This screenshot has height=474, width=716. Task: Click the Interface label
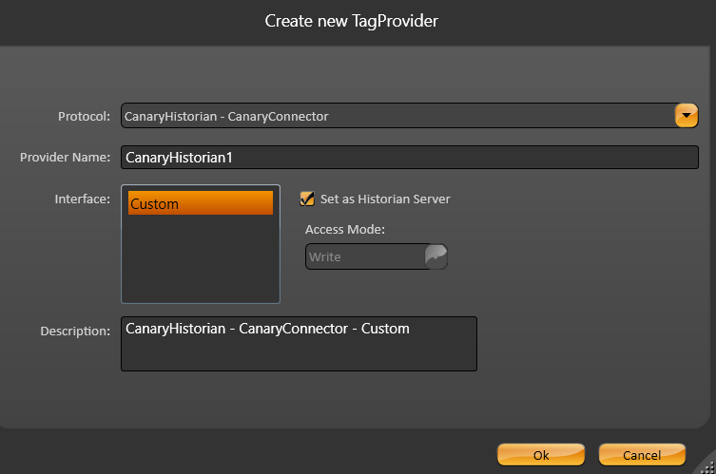click(82, 199)
